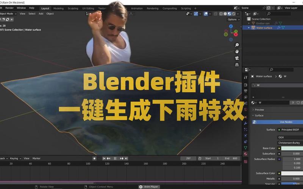Open the viewport Add menu
The image size is (303, 189).
point(41,14)
